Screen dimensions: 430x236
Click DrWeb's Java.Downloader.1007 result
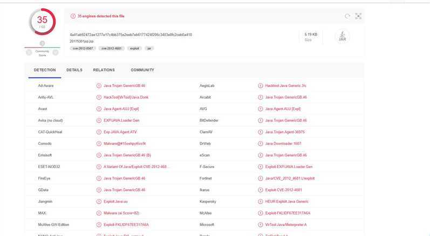tap(283, 143)
